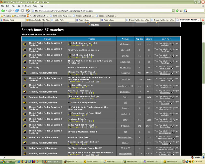Open topic Cedar Point 2007 Project
This screenshot has width=205, height=164.
pyautogui.click(x=81, y=125)
